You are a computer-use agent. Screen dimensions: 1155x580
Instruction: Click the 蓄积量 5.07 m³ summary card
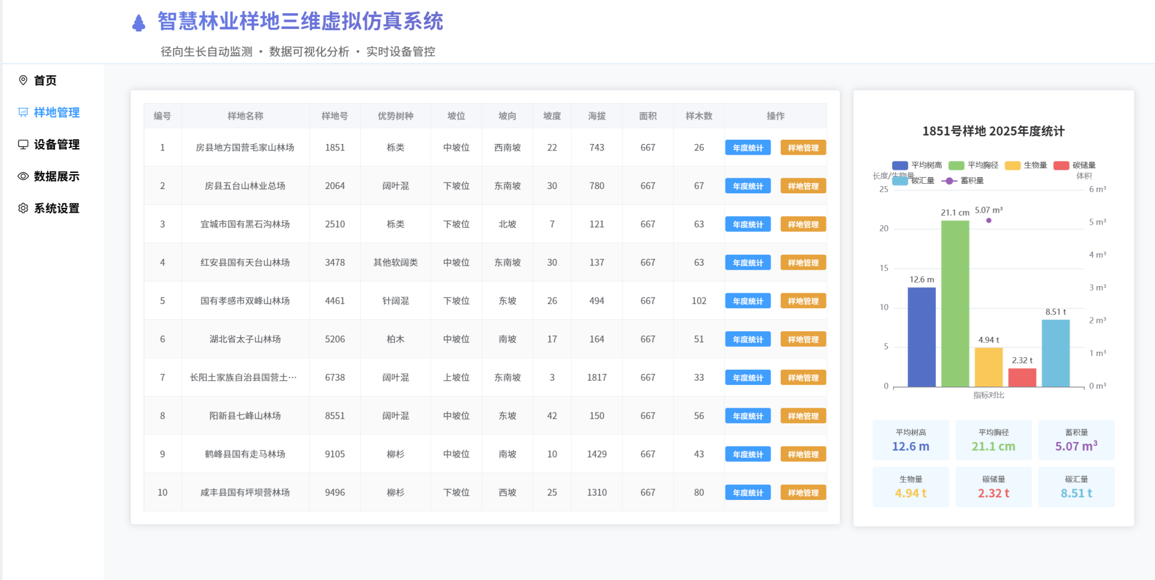(x=1076, y=440)
